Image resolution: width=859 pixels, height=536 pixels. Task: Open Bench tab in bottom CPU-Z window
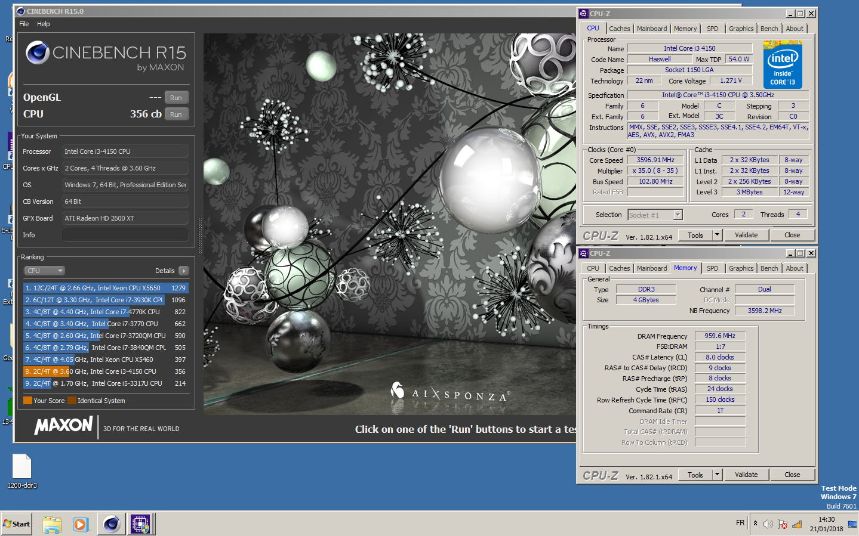[x=769, y=268]
